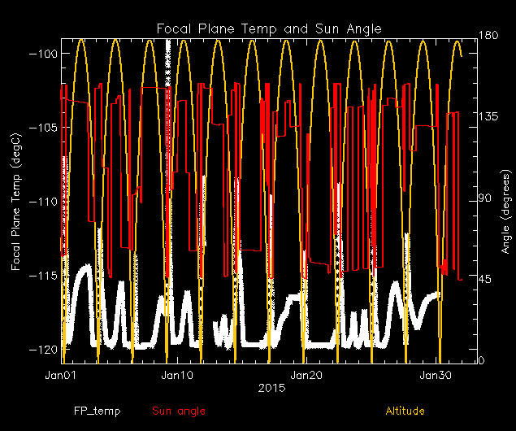Click the '-120' left axis value
Image resolution: width=516 pixels, height=431 pixels.
click(x=43, y=349)
